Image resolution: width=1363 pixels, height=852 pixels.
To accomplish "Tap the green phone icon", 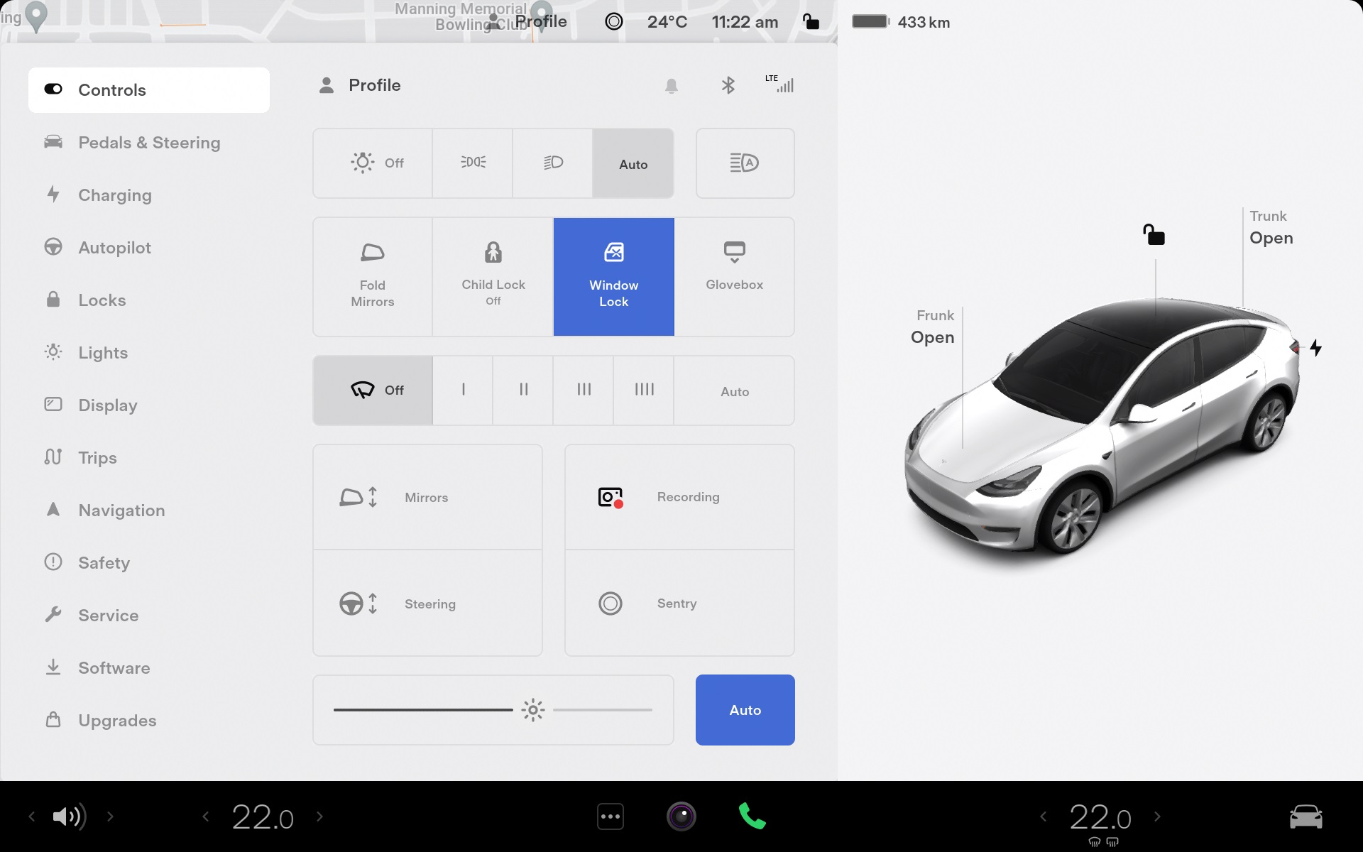I will (x=752, y=816).
